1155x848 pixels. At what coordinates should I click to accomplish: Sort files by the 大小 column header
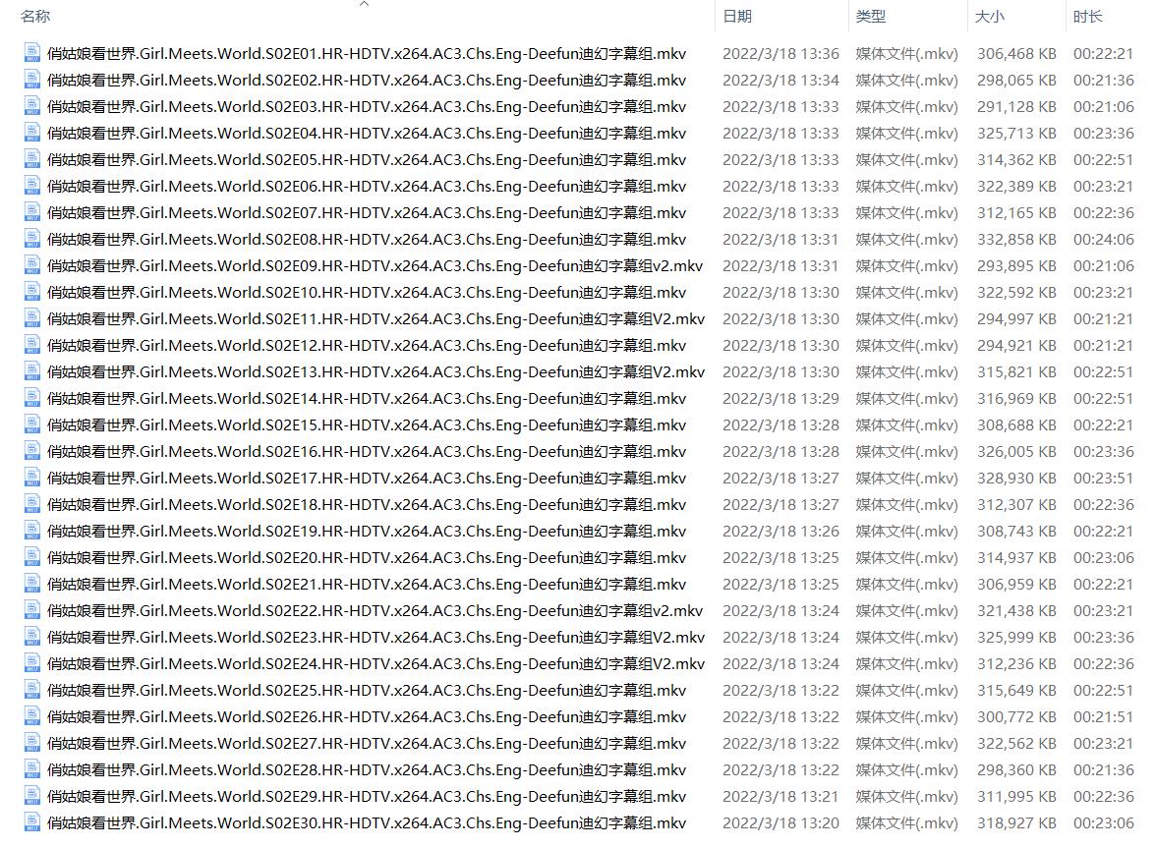coord(989,17)
